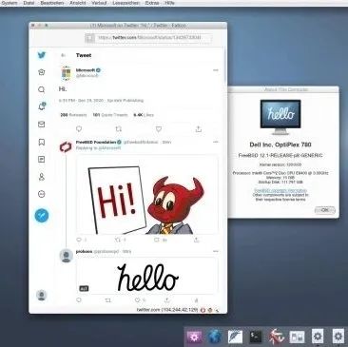Screen dimensions: 348x347
Task: Click the purple gear icon in the dock
Action: (194, 337)
